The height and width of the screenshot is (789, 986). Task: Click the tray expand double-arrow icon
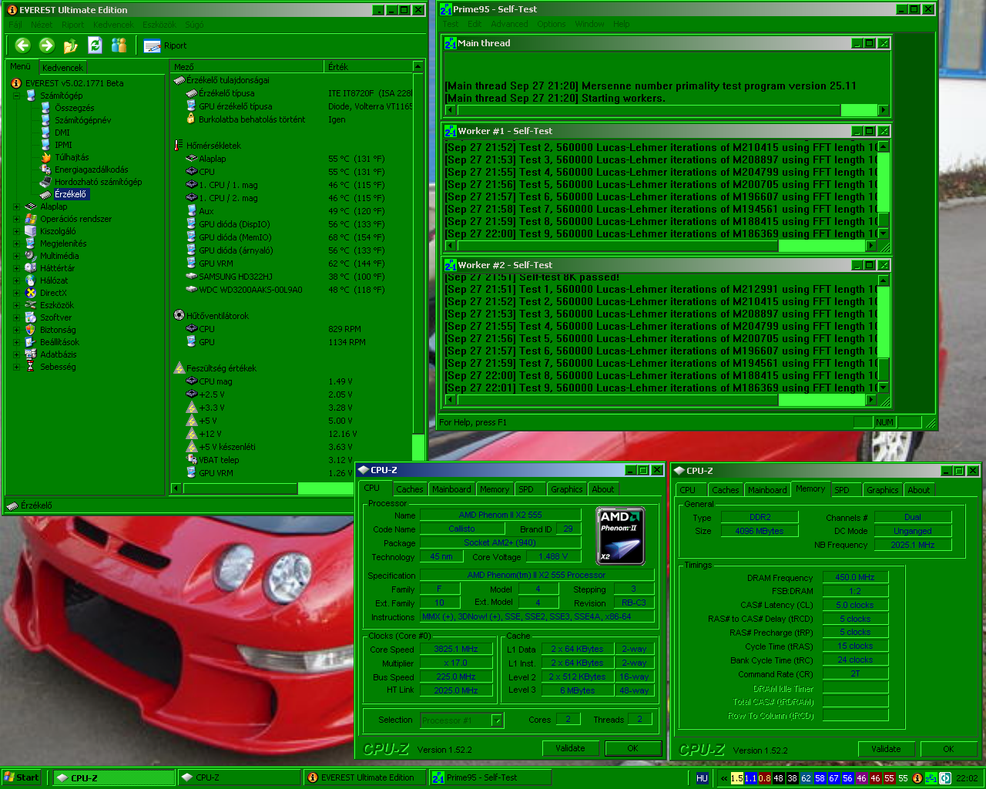click(x=724, y=778)
